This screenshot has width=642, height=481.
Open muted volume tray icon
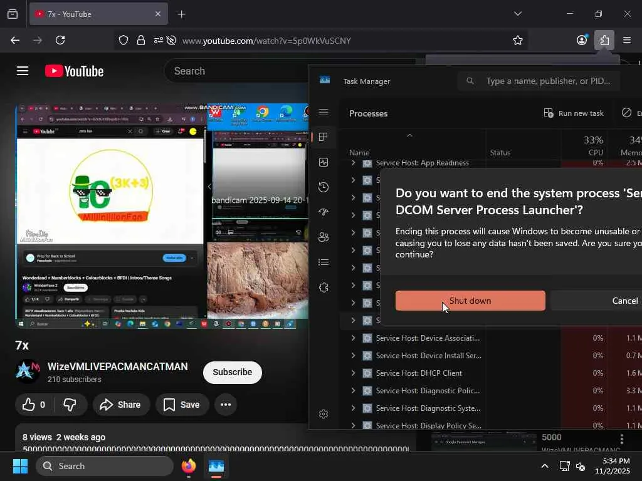coord(581,466)
